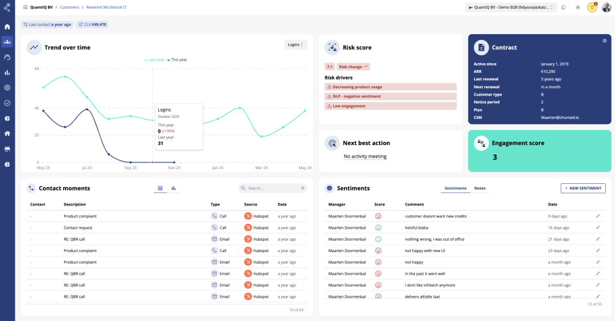
Task: Click the NEW SENTIMENT button
Action: coord(583,188)
